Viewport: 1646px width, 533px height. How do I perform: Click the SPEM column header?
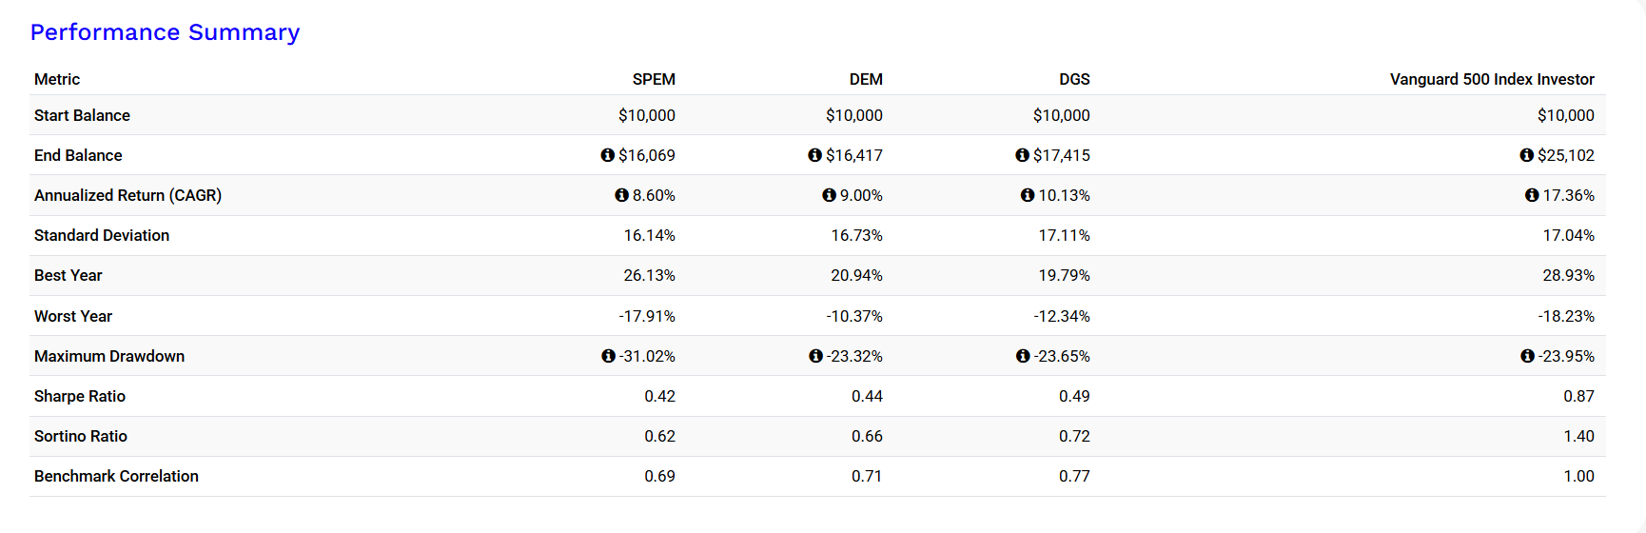point(654,79)
